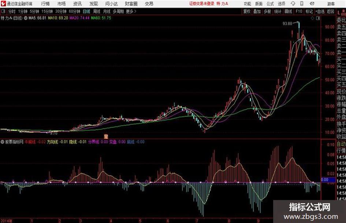This screenshot has height=223, width=346.
Task: Click the MA20: 74.44 value
Action: (79, 18)
